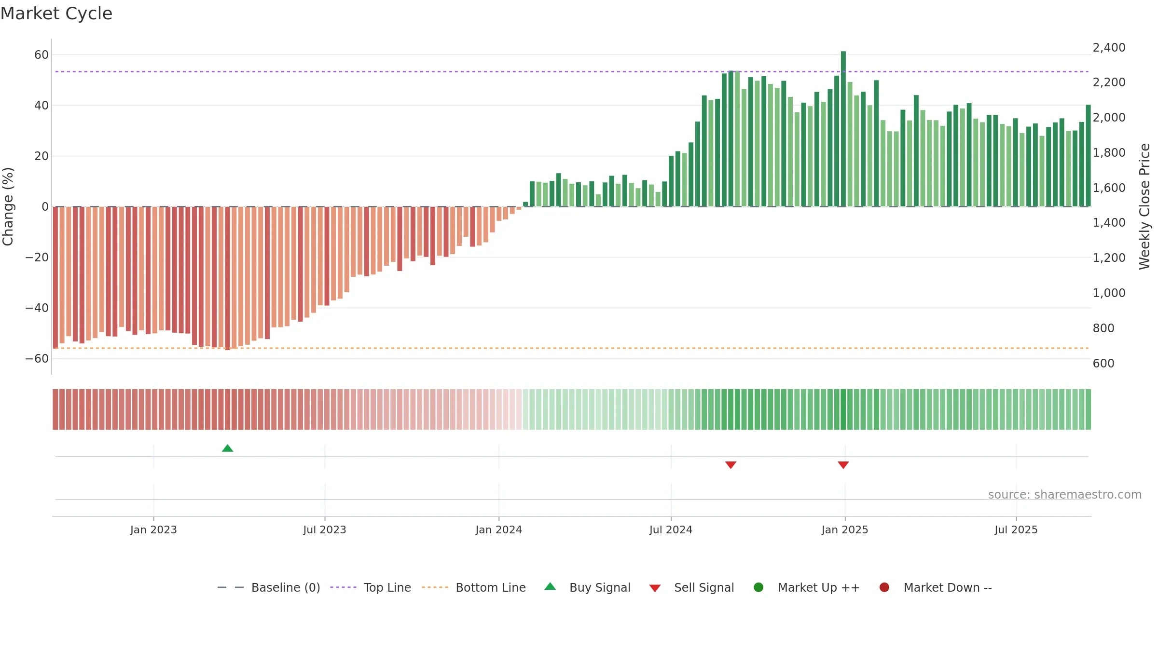1158x651 pixels.
Task: Click the green Buy Signal triangle on the chart
Action: pyautogui.click(x=227, y=448)
